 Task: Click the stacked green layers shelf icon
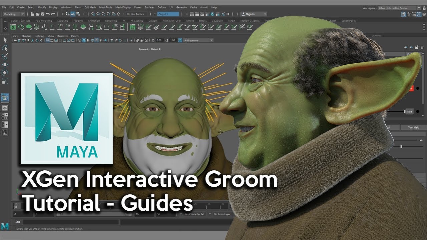click(x=83, y=27)
